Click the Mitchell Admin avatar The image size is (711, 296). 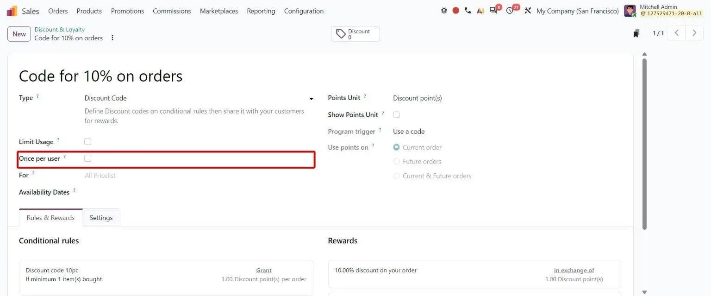pos(630,11)
